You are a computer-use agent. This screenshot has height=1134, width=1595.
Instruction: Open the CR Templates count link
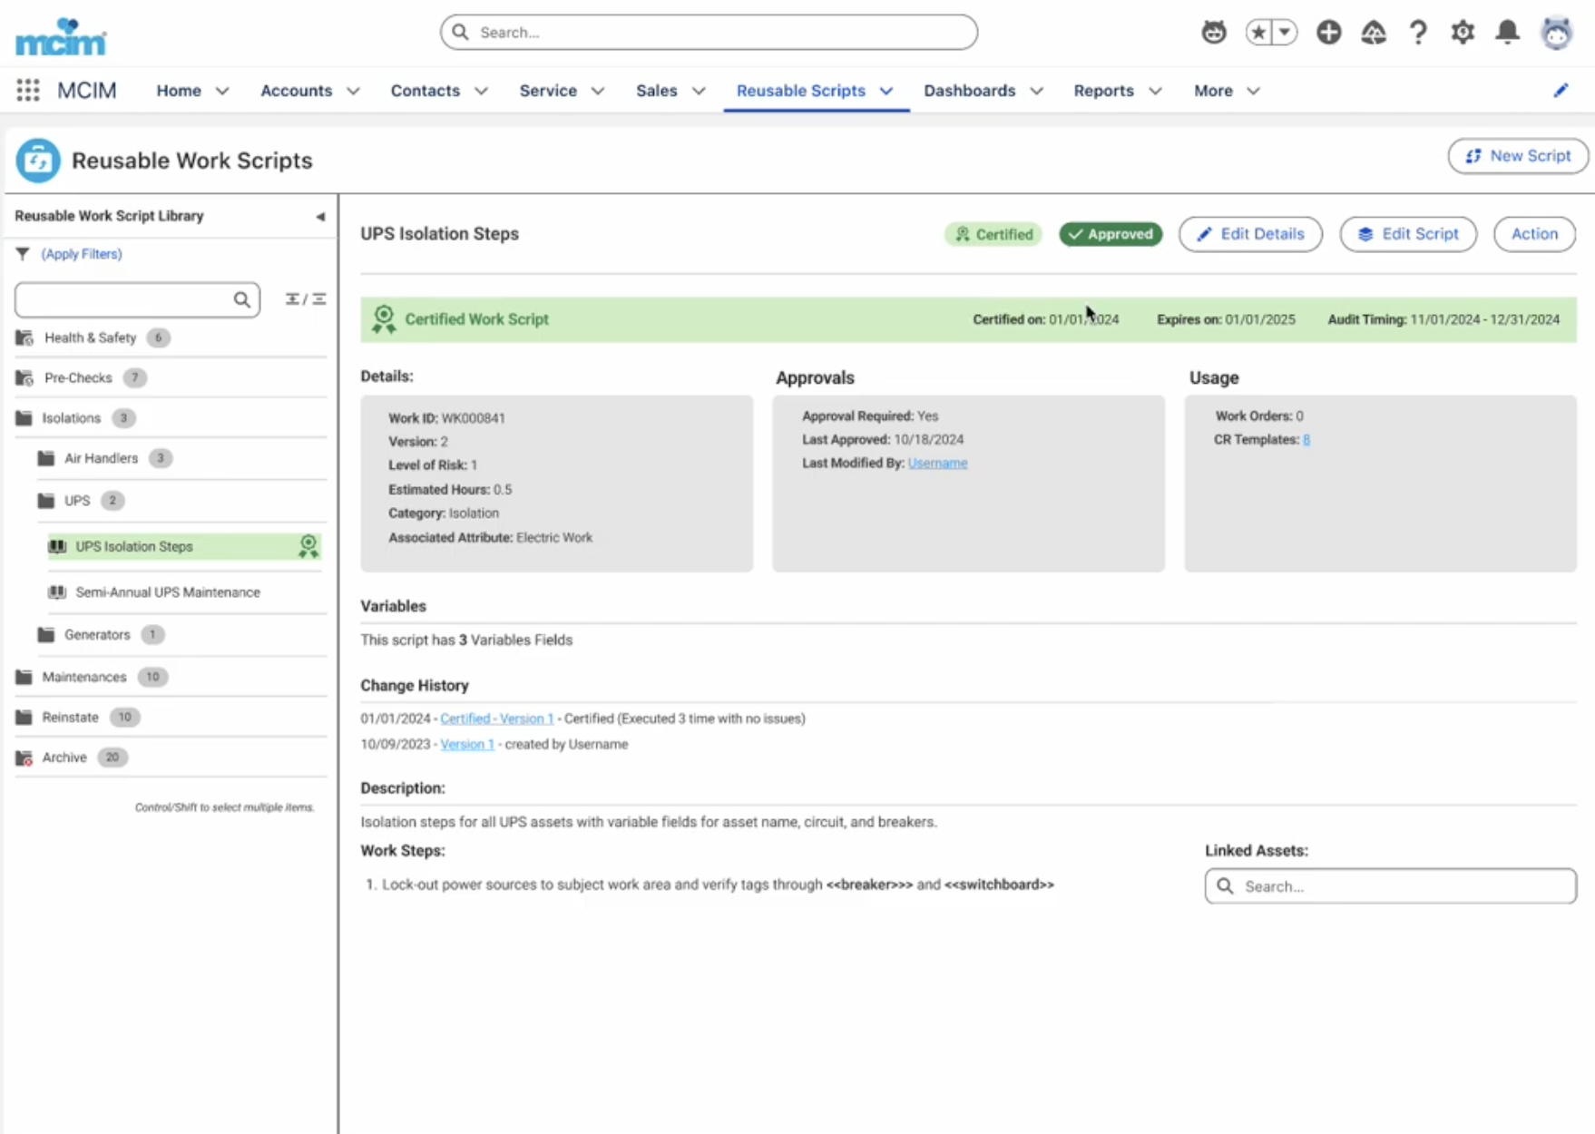coord(1306,440)
